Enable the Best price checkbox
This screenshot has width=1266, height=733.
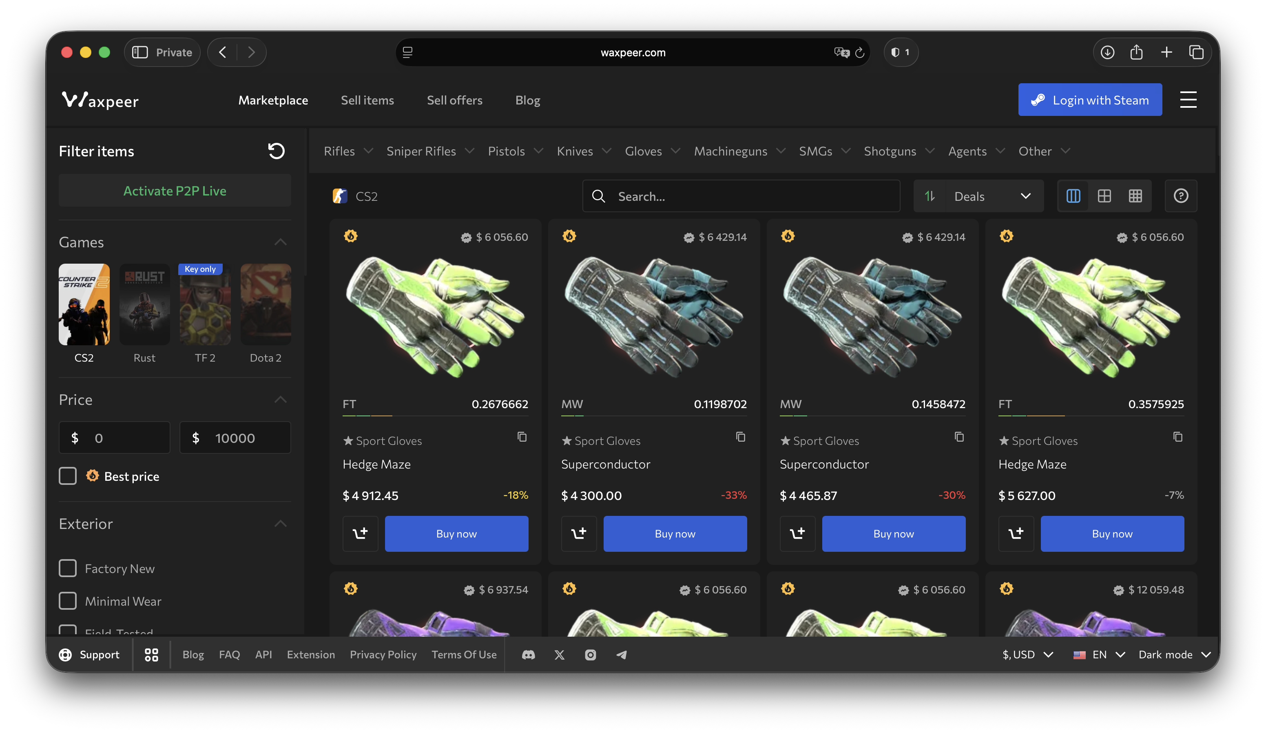click(x=68, y=476)
